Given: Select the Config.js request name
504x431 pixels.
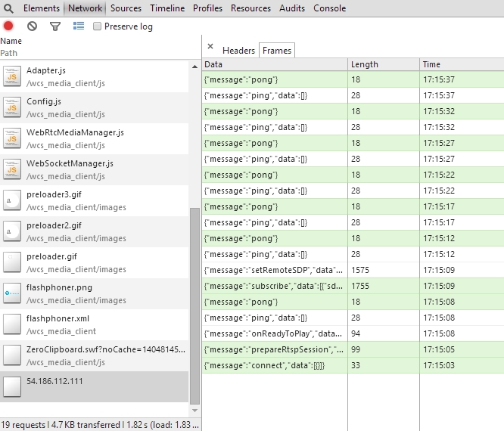Looking at the screenshot, I should coord(44,101).
